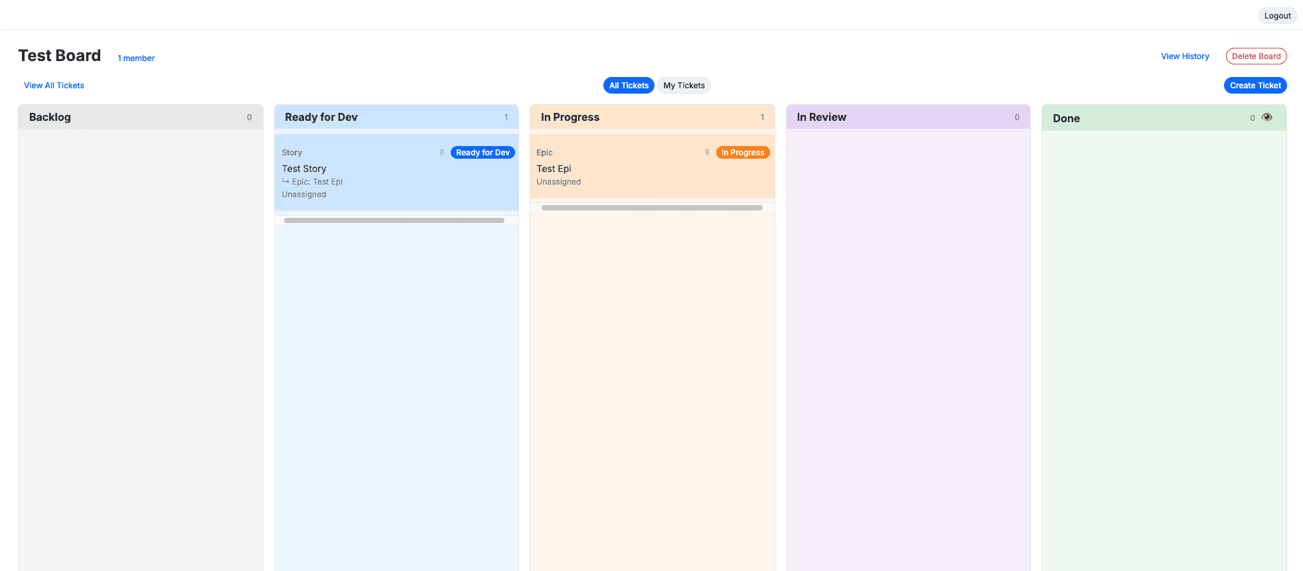The height and width of the screenshot is (571, 1303).
Task: Click the Story type label on the card
Action: point(292,153)
